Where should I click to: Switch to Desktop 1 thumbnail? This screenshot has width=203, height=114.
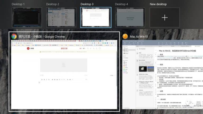(27, 17)
